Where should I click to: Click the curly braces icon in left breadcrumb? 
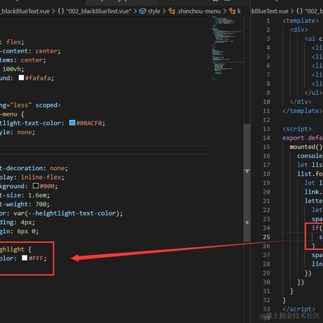pos(61,11)
